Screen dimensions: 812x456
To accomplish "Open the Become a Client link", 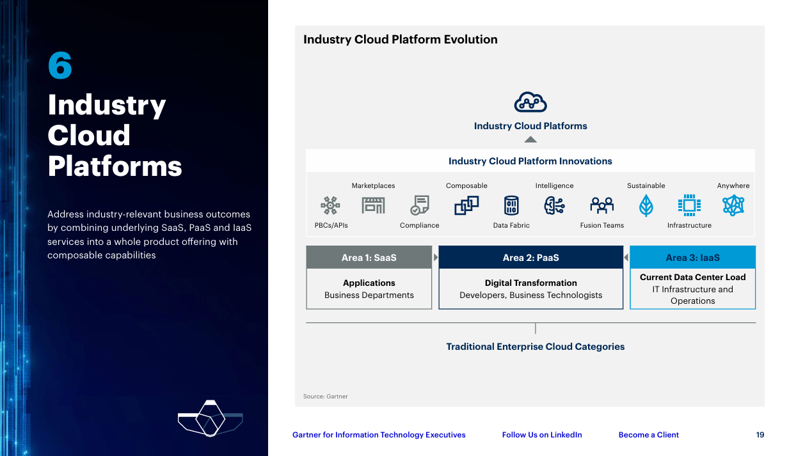I will pyautogui.click(x=648, y=435).
